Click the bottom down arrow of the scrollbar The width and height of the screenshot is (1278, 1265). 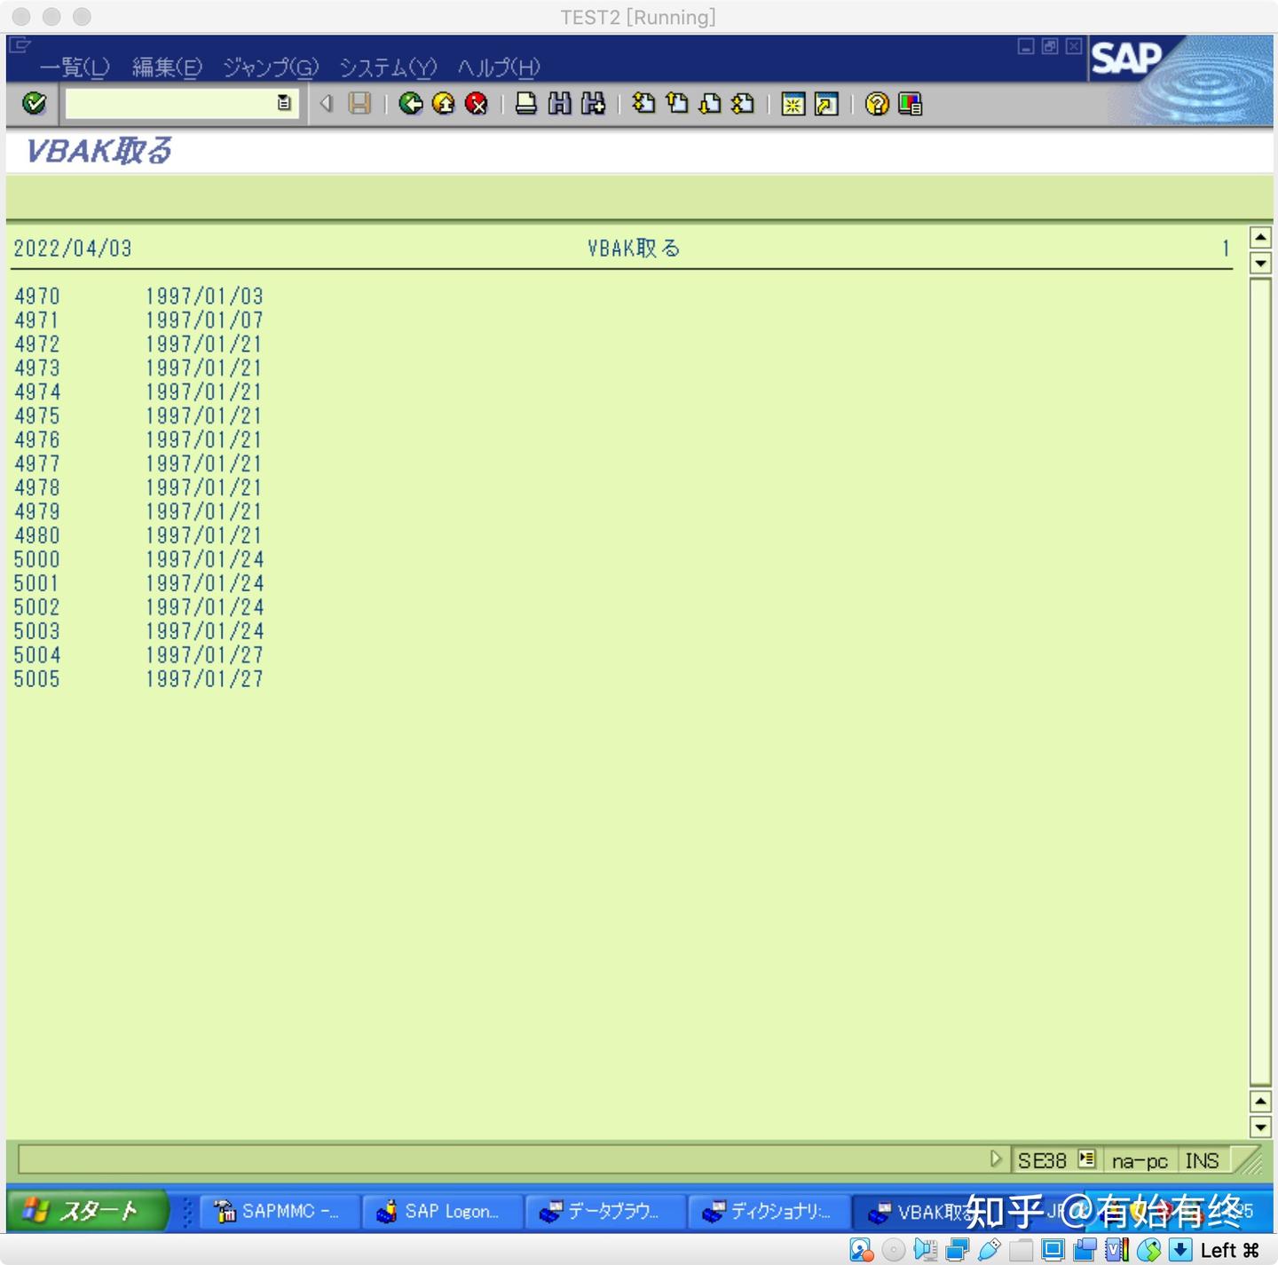pyautogui.click(x=1260, y=1127)
